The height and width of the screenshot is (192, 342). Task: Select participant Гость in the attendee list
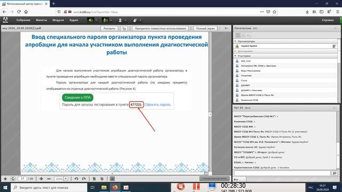(285, 81)
